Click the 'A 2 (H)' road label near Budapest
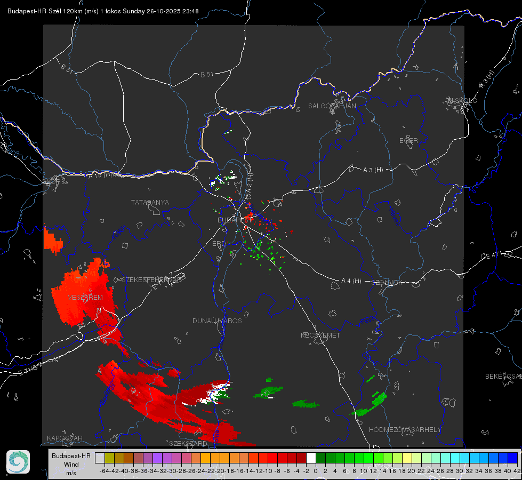 pyautogui.click(x=250, y=186)
